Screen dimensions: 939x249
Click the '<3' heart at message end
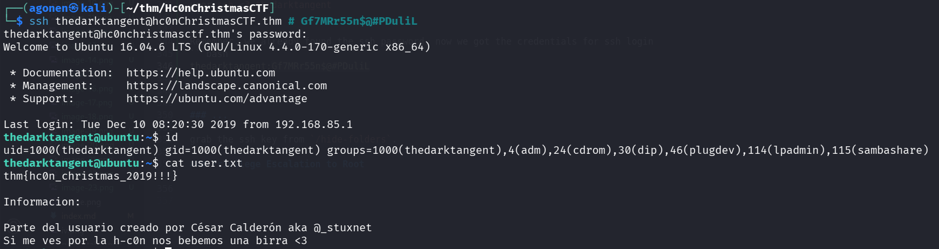[x=301, y=240]
